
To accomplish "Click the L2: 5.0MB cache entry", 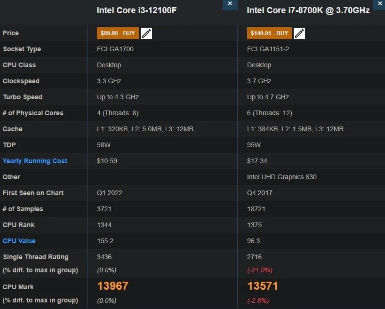I will (x=146, y=129).
